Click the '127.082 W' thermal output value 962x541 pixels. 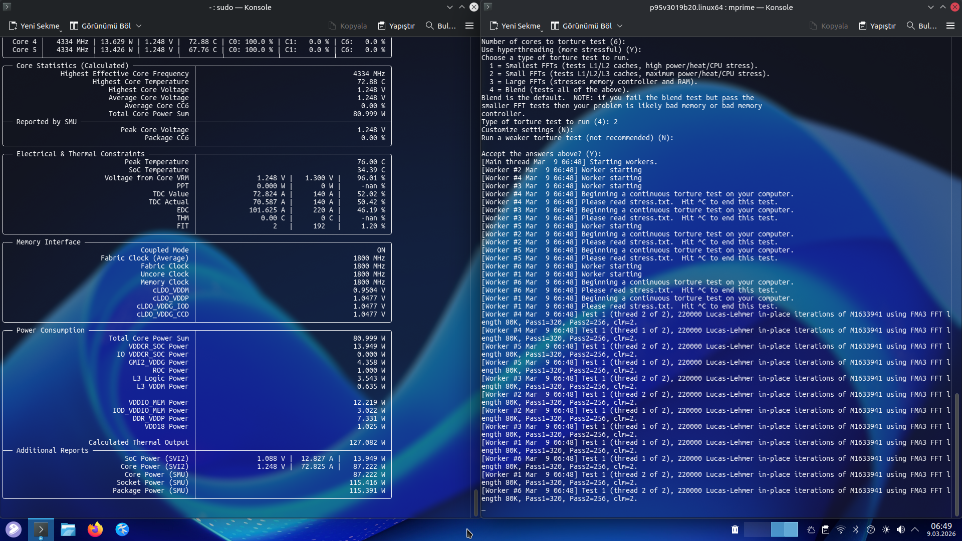(367, 442)
